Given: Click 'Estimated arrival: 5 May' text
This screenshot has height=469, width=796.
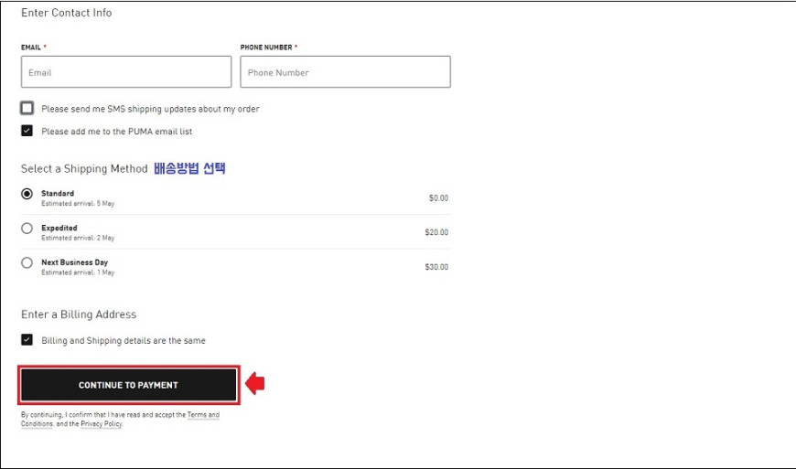Looking at the screenshot, I should [x=78, y=203].
